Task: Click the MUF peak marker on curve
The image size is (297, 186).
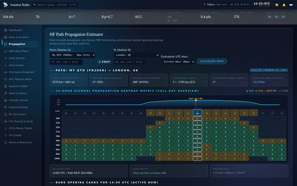Action: pos(196,100)
